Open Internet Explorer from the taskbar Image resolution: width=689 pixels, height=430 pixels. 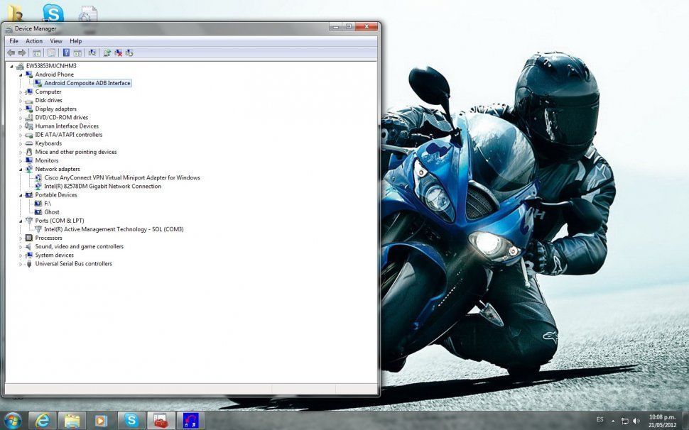point(43,420)
